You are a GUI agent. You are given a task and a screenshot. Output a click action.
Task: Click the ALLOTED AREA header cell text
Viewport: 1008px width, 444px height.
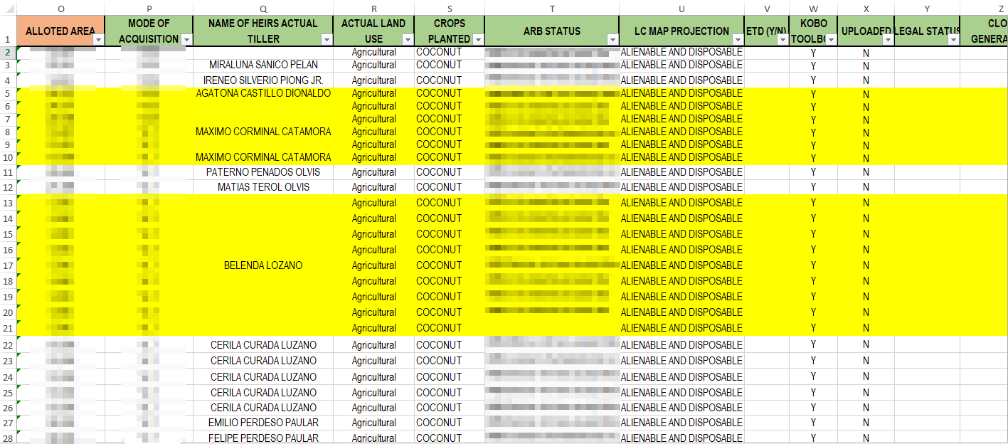tap(60, 31)
